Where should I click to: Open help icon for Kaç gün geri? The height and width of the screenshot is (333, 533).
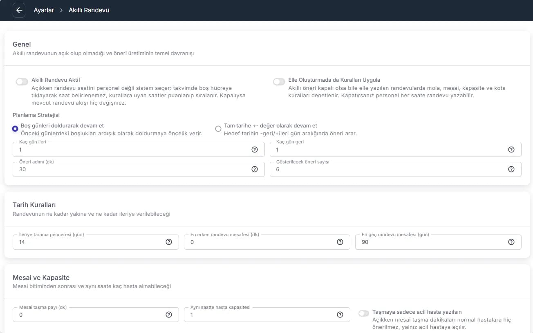point(511,150)
